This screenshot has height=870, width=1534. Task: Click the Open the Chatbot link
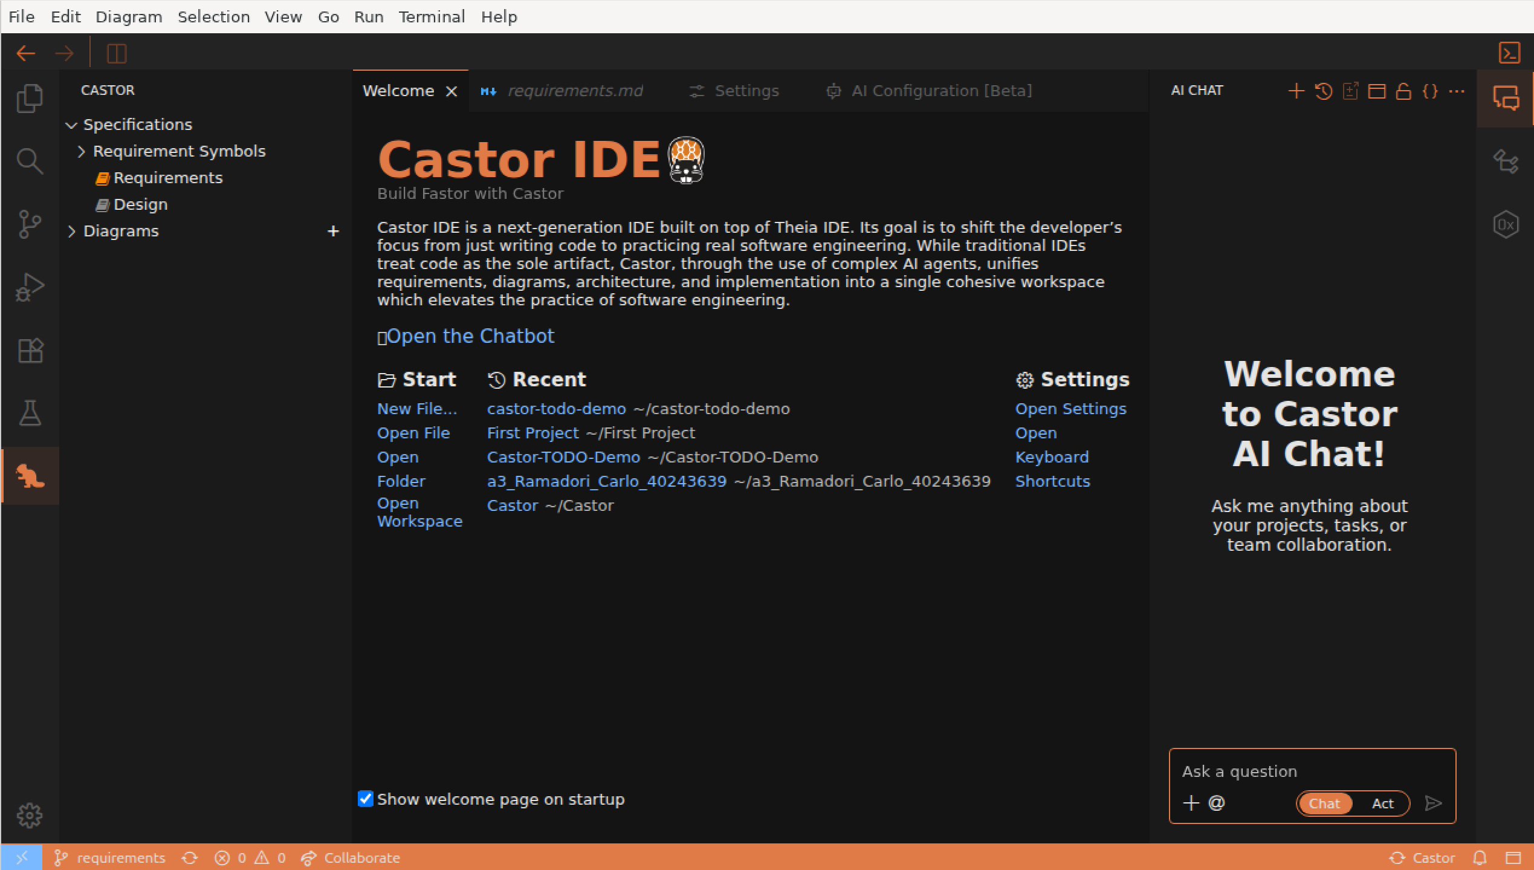coord(470,336)
